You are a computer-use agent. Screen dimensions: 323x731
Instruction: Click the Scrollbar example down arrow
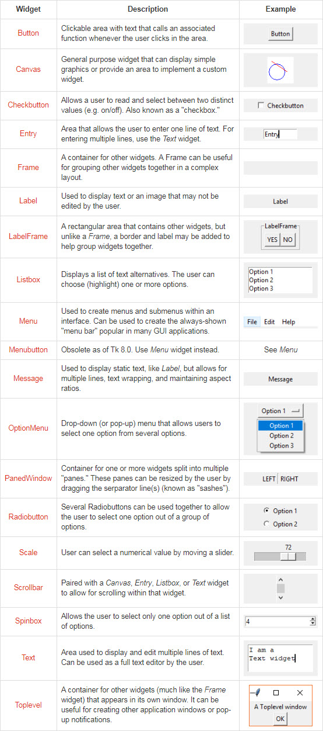tap(280, 598)
